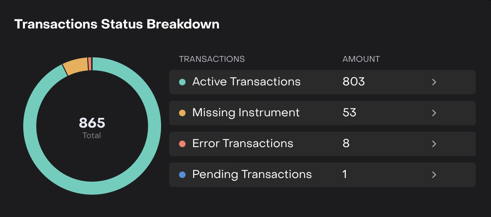Open the Active Transactions label
This screenshot has width=491, height=217.
[x=246, y=82]
